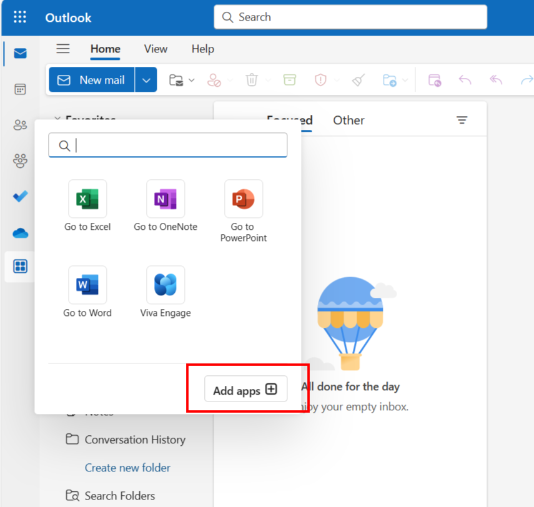Collapse the Favorites section chevron

tap(57, 118)
